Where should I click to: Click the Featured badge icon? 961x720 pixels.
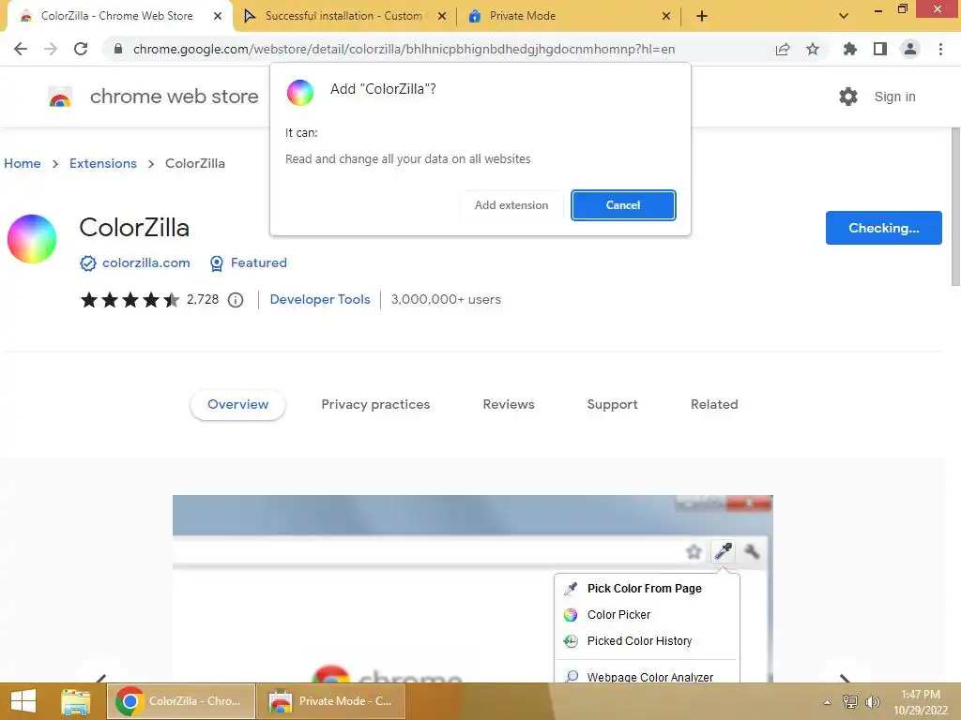[217, 263]
